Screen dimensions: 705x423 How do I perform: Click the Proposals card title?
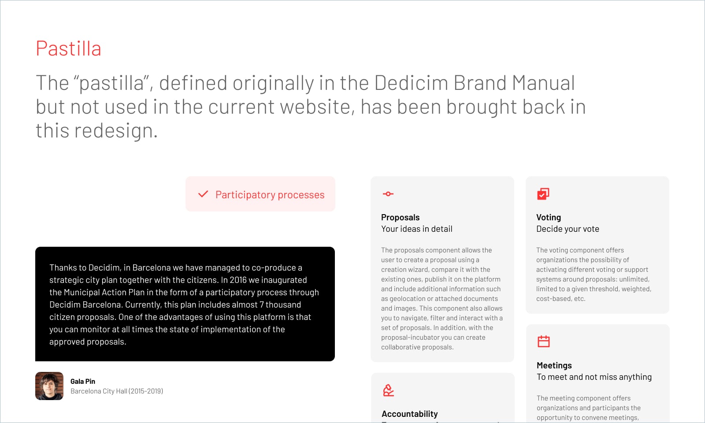tap(400, 217)
